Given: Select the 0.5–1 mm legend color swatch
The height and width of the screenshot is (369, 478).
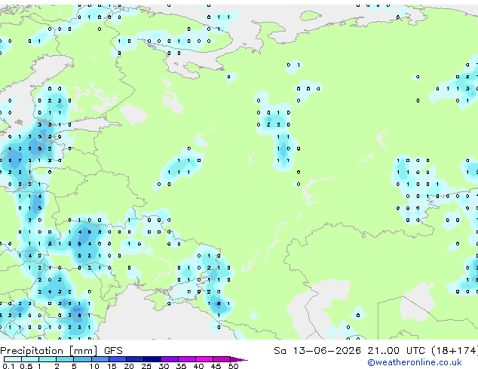Looking at the screenshot, I should pos(30,359).
